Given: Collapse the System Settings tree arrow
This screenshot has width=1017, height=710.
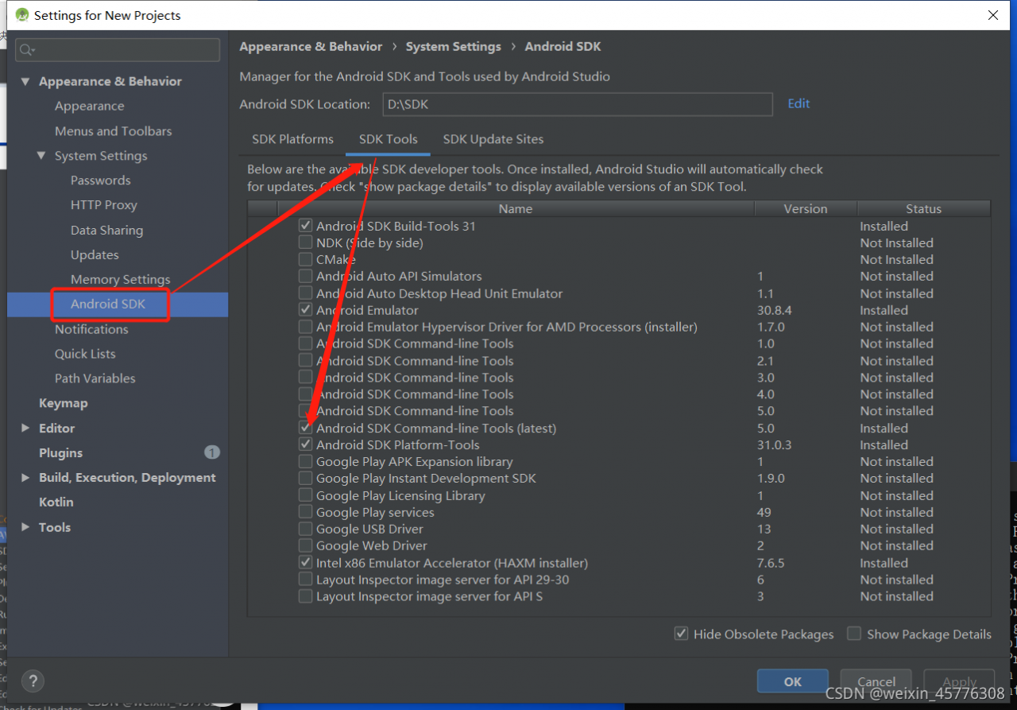Looking at the screenshot, I should click(41, 156).
